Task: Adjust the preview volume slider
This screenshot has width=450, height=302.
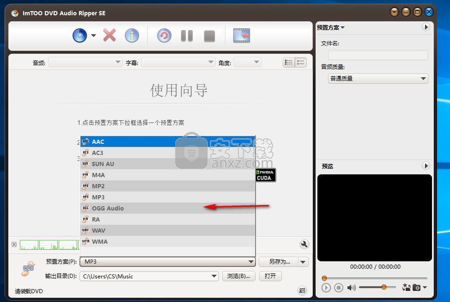Action: 377,287
